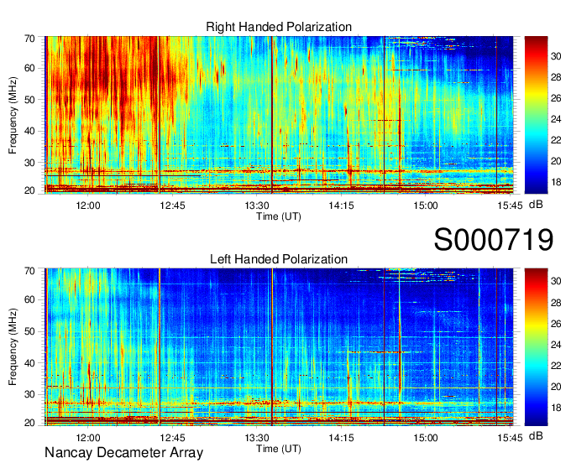The image size is (571, 463).
Task: Click "12:00" time tick on Right Handed plot
Action: (x=88, y=205)
